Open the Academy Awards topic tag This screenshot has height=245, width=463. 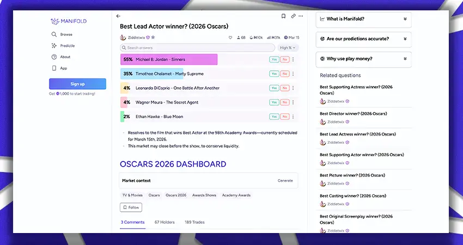tap(236, 195)
